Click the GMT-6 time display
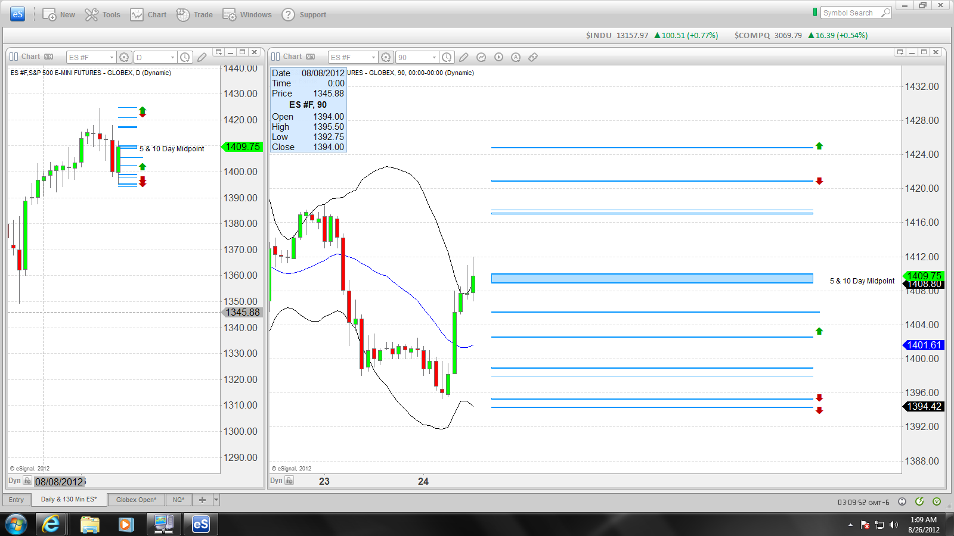The height and width of the screenshot is (536, 954). point(863,503)
